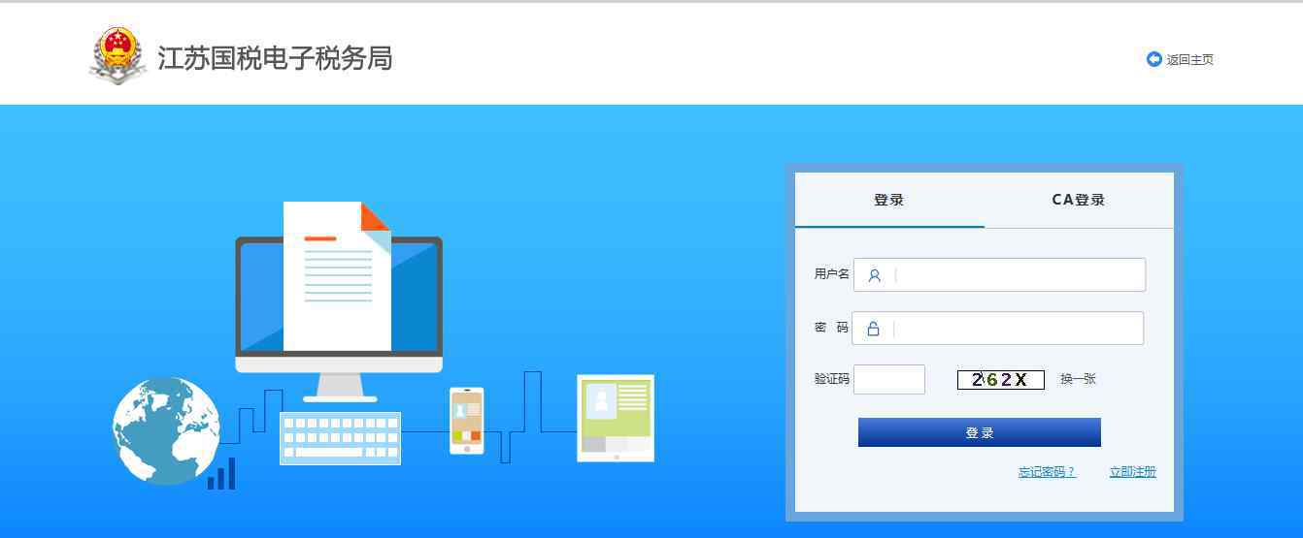The height and width of the screenshot is (538, 1303).
Task: Click the tablet profile card illustration
Action: coord(616,418)
